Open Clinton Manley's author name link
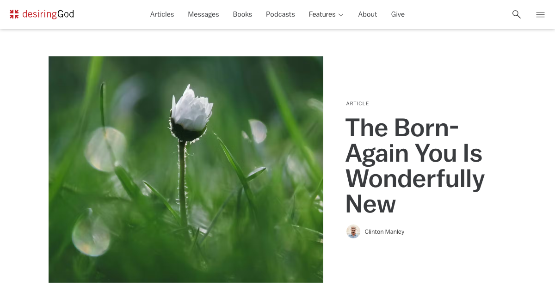The width and height of the screenshot is (555, 291). coord(384,232)
